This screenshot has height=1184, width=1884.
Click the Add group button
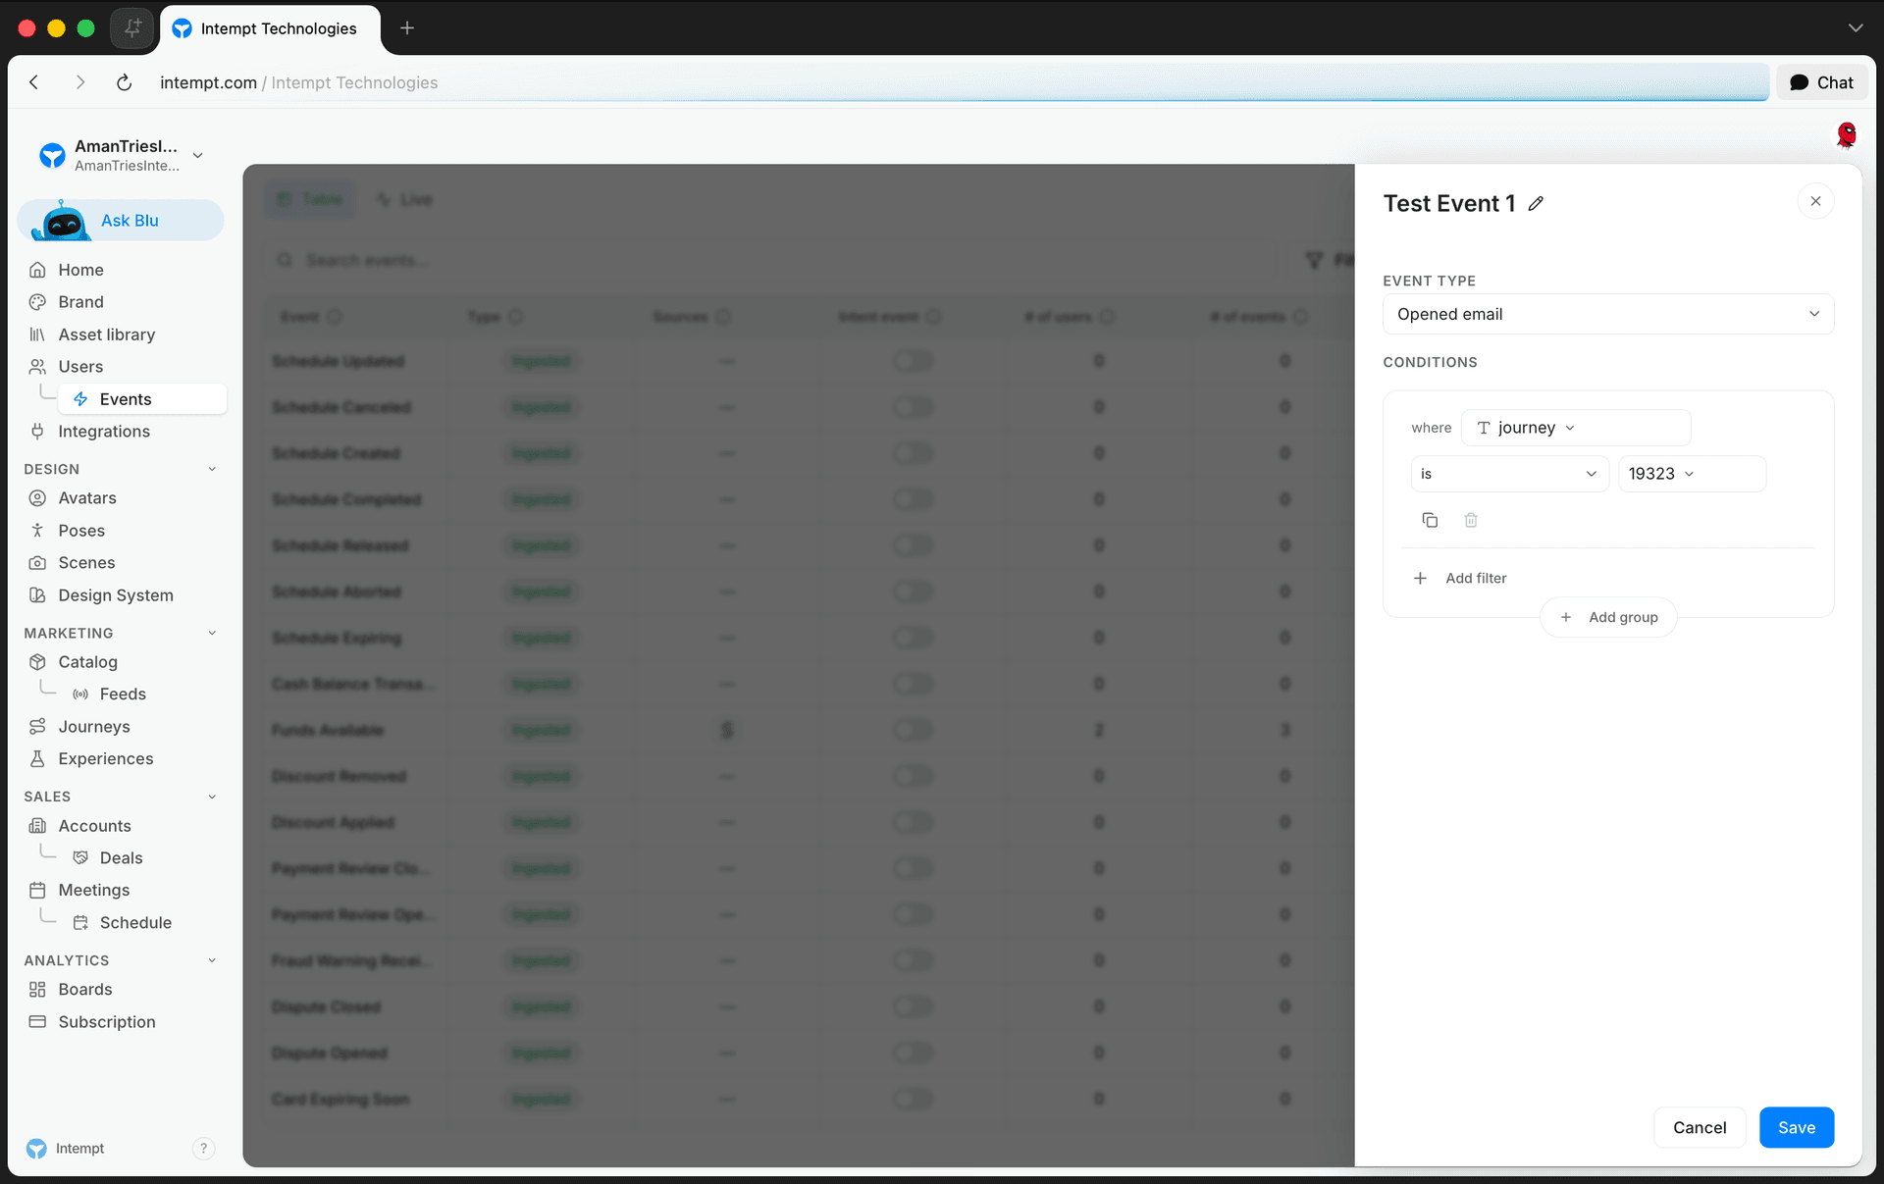pos(1608,617)
